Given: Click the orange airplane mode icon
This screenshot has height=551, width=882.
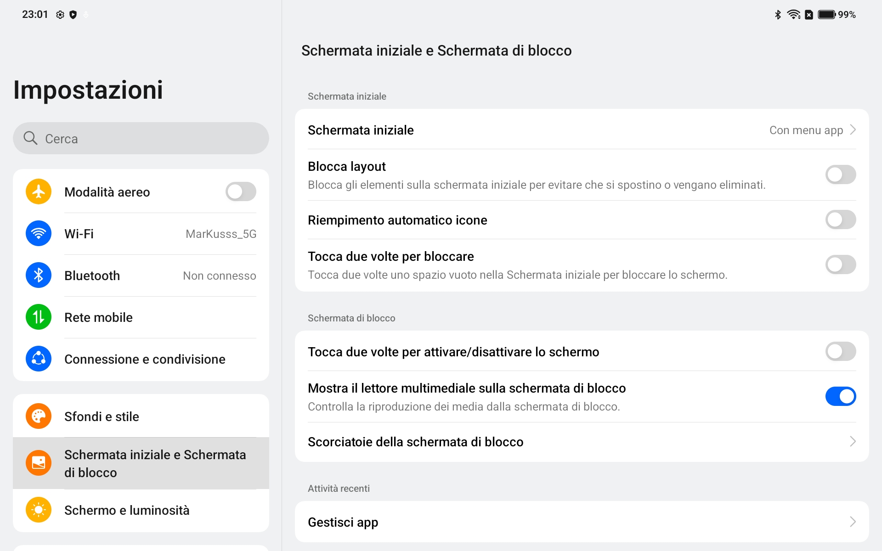Looking at the screenshot, I should click(39, 191).
